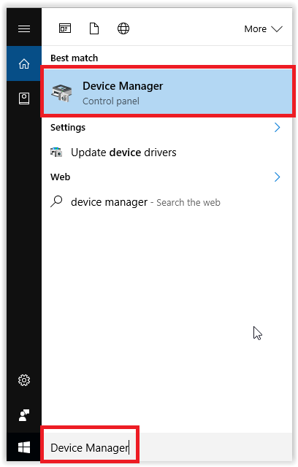Open the Device Manager best match result
This screenshot has height=467, width=298.
point(168,91)
